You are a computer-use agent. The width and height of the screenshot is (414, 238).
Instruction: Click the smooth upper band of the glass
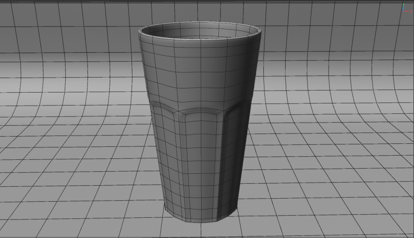tap(199, 72)
